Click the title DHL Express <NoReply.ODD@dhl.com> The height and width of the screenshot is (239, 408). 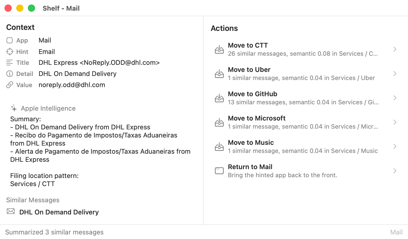[99, 63]
